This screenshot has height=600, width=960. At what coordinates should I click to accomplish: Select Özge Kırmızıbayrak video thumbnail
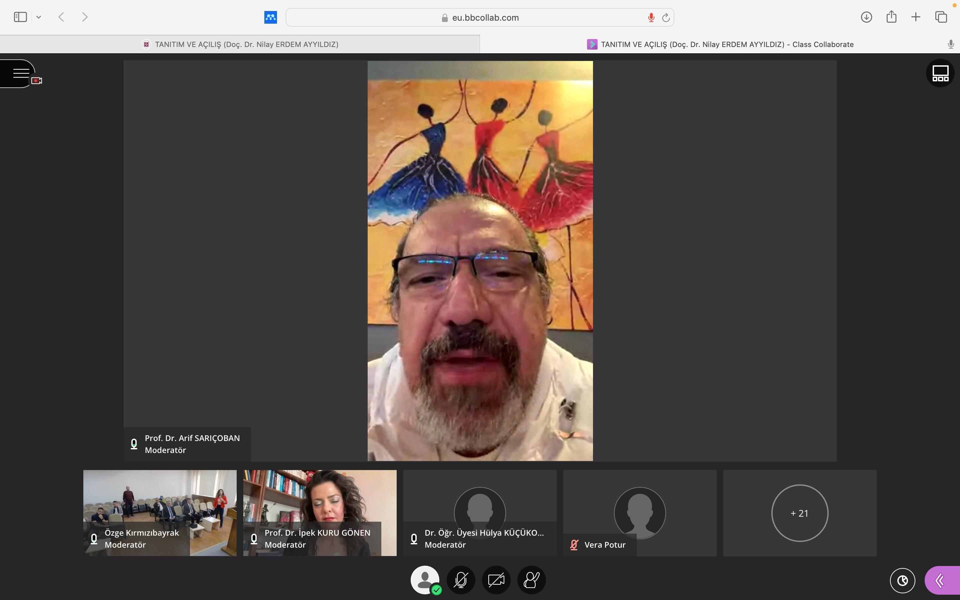pos(160,513)
